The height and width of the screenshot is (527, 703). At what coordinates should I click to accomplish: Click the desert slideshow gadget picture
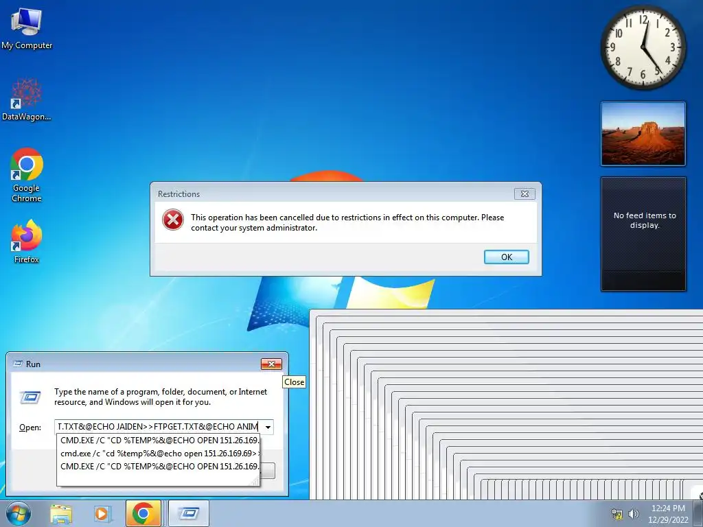point(643,134)
